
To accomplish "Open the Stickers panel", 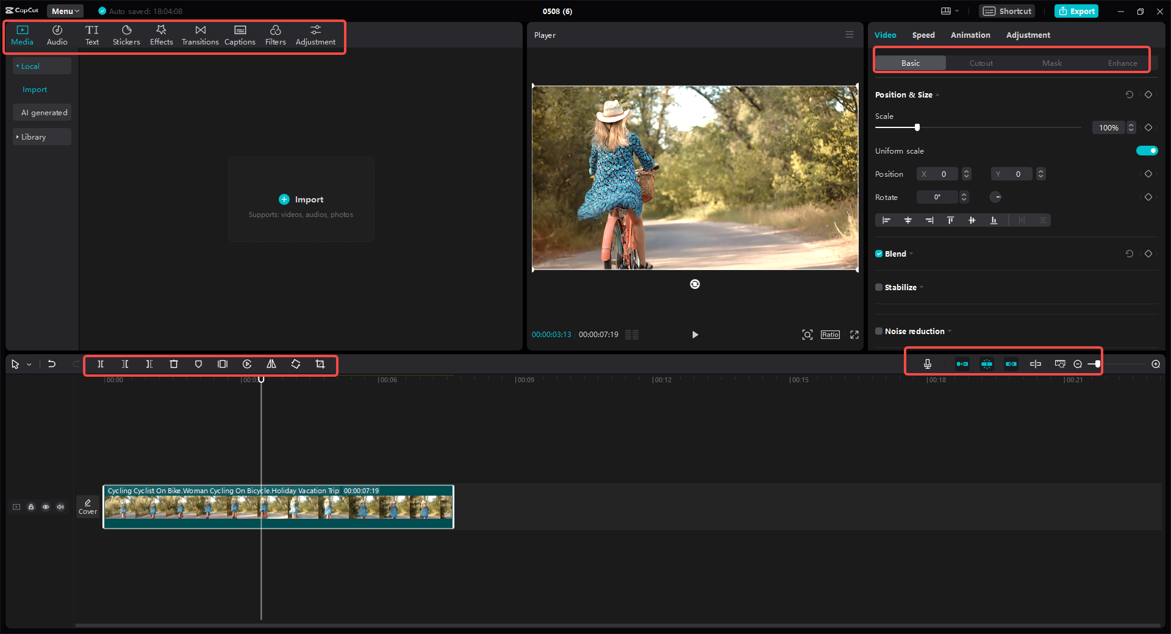I will 126,35.
